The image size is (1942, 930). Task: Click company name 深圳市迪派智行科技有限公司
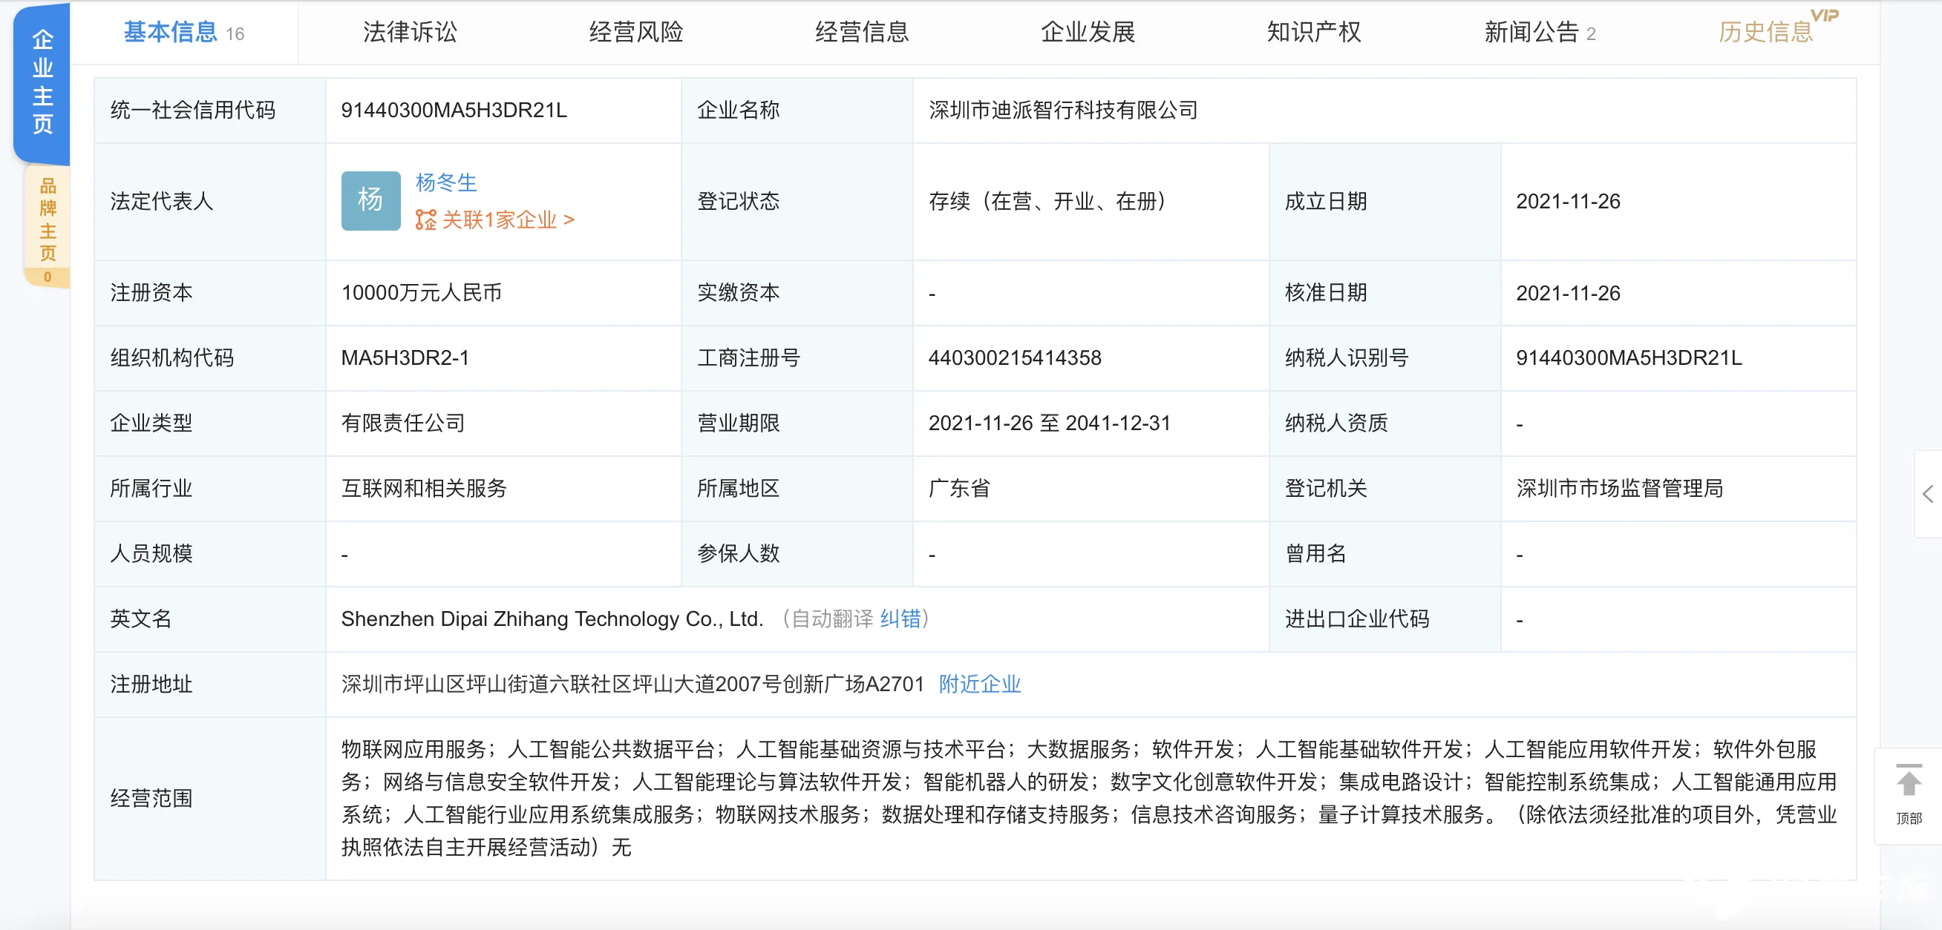pos(1063,111)
